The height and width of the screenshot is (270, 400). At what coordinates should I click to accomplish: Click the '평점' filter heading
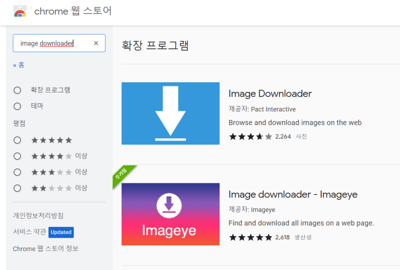tap(19, 124)
